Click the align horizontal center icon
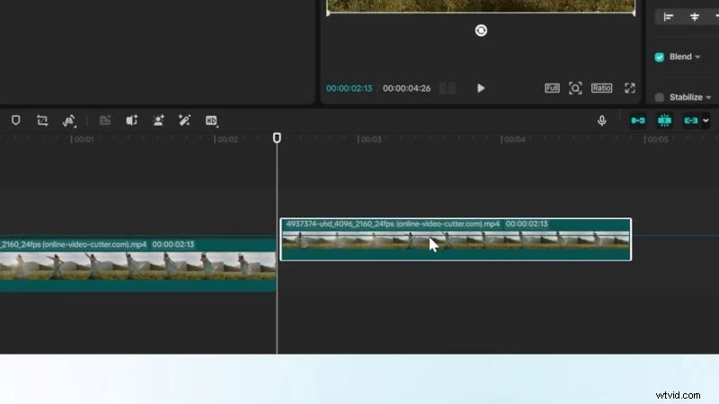The height and width of the screenshot is (404, 719). 695,17
